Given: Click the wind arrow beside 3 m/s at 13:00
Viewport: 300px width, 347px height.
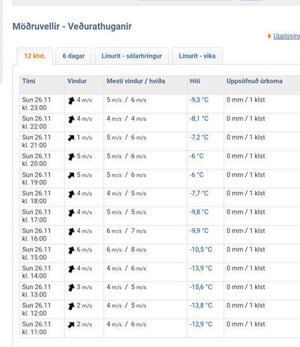Looking at the screenshot, I should click(71, 288).
